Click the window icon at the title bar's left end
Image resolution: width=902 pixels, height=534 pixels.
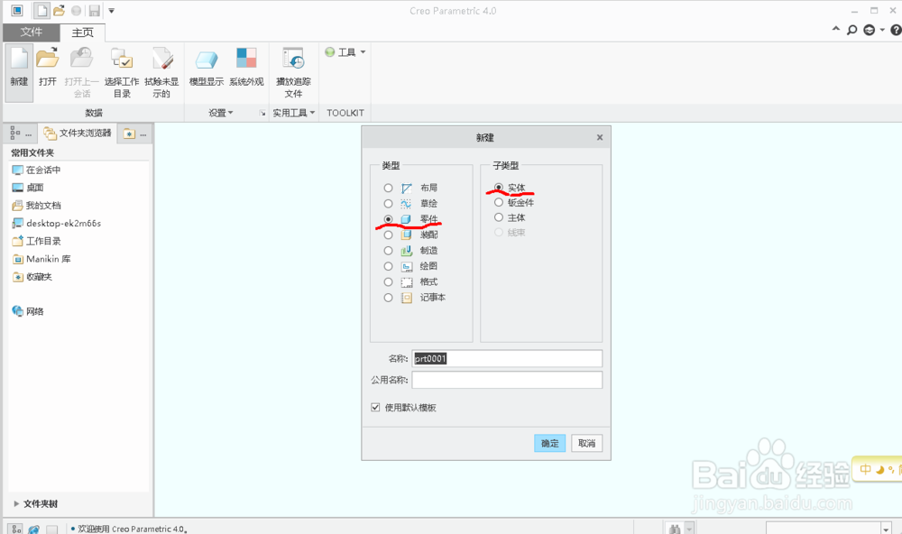(x=17, y=10)
